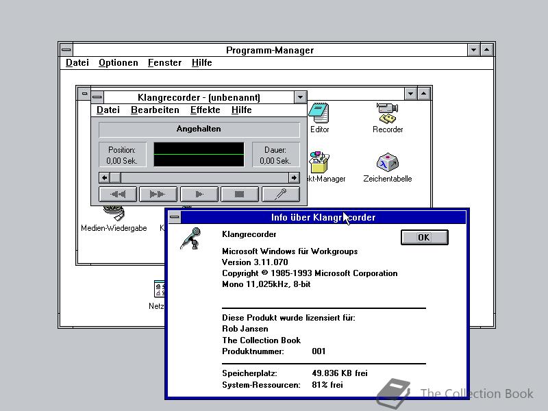Open the Objekt-Manager package icon
The height and width of the screenshot is (411, 548).
click(319, 162)
